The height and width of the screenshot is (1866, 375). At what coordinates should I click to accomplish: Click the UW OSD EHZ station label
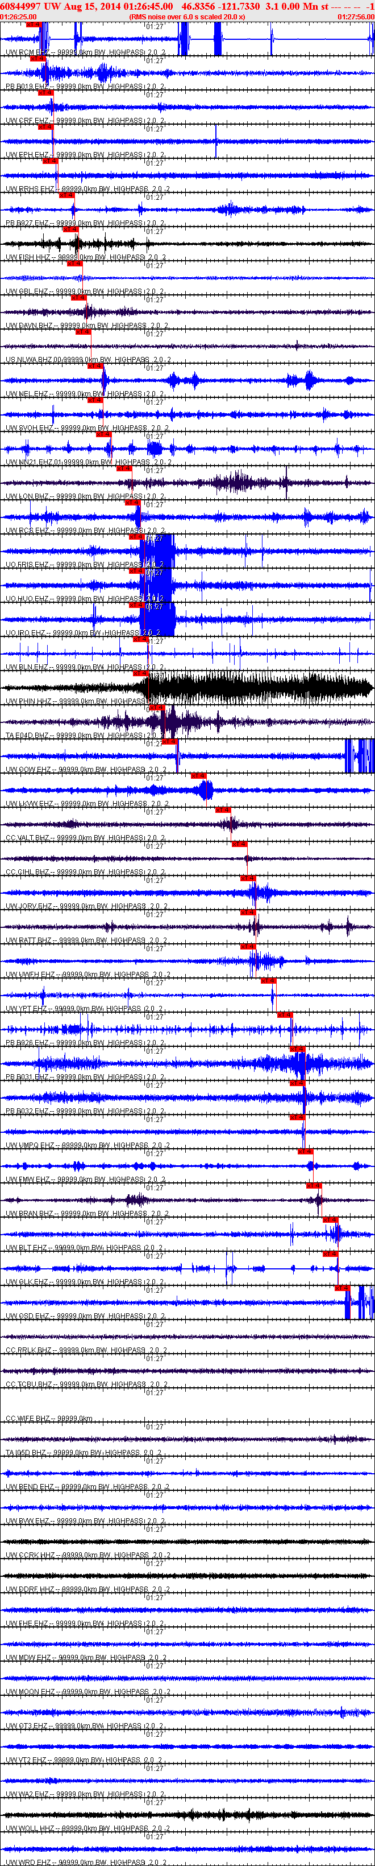(x=85, y=1317)
